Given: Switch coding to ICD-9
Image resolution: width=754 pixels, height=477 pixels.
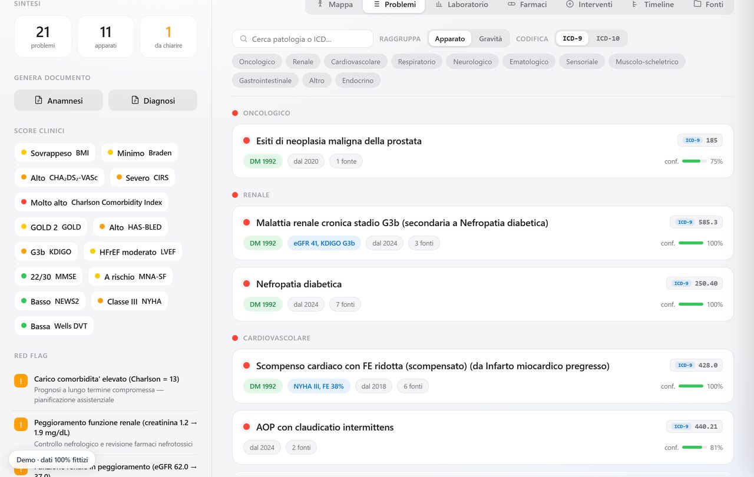Looking at the screenshot, I should 572,39.
